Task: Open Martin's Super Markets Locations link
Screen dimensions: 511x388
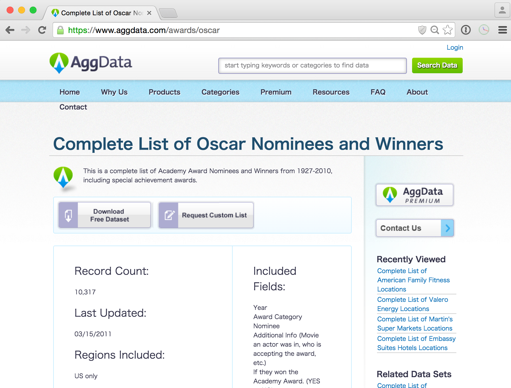Action: [x=415, y=324]
